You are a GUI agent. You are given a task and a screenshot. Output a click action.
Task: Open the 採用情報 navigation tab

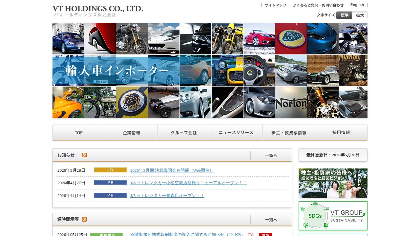(341, 133)
